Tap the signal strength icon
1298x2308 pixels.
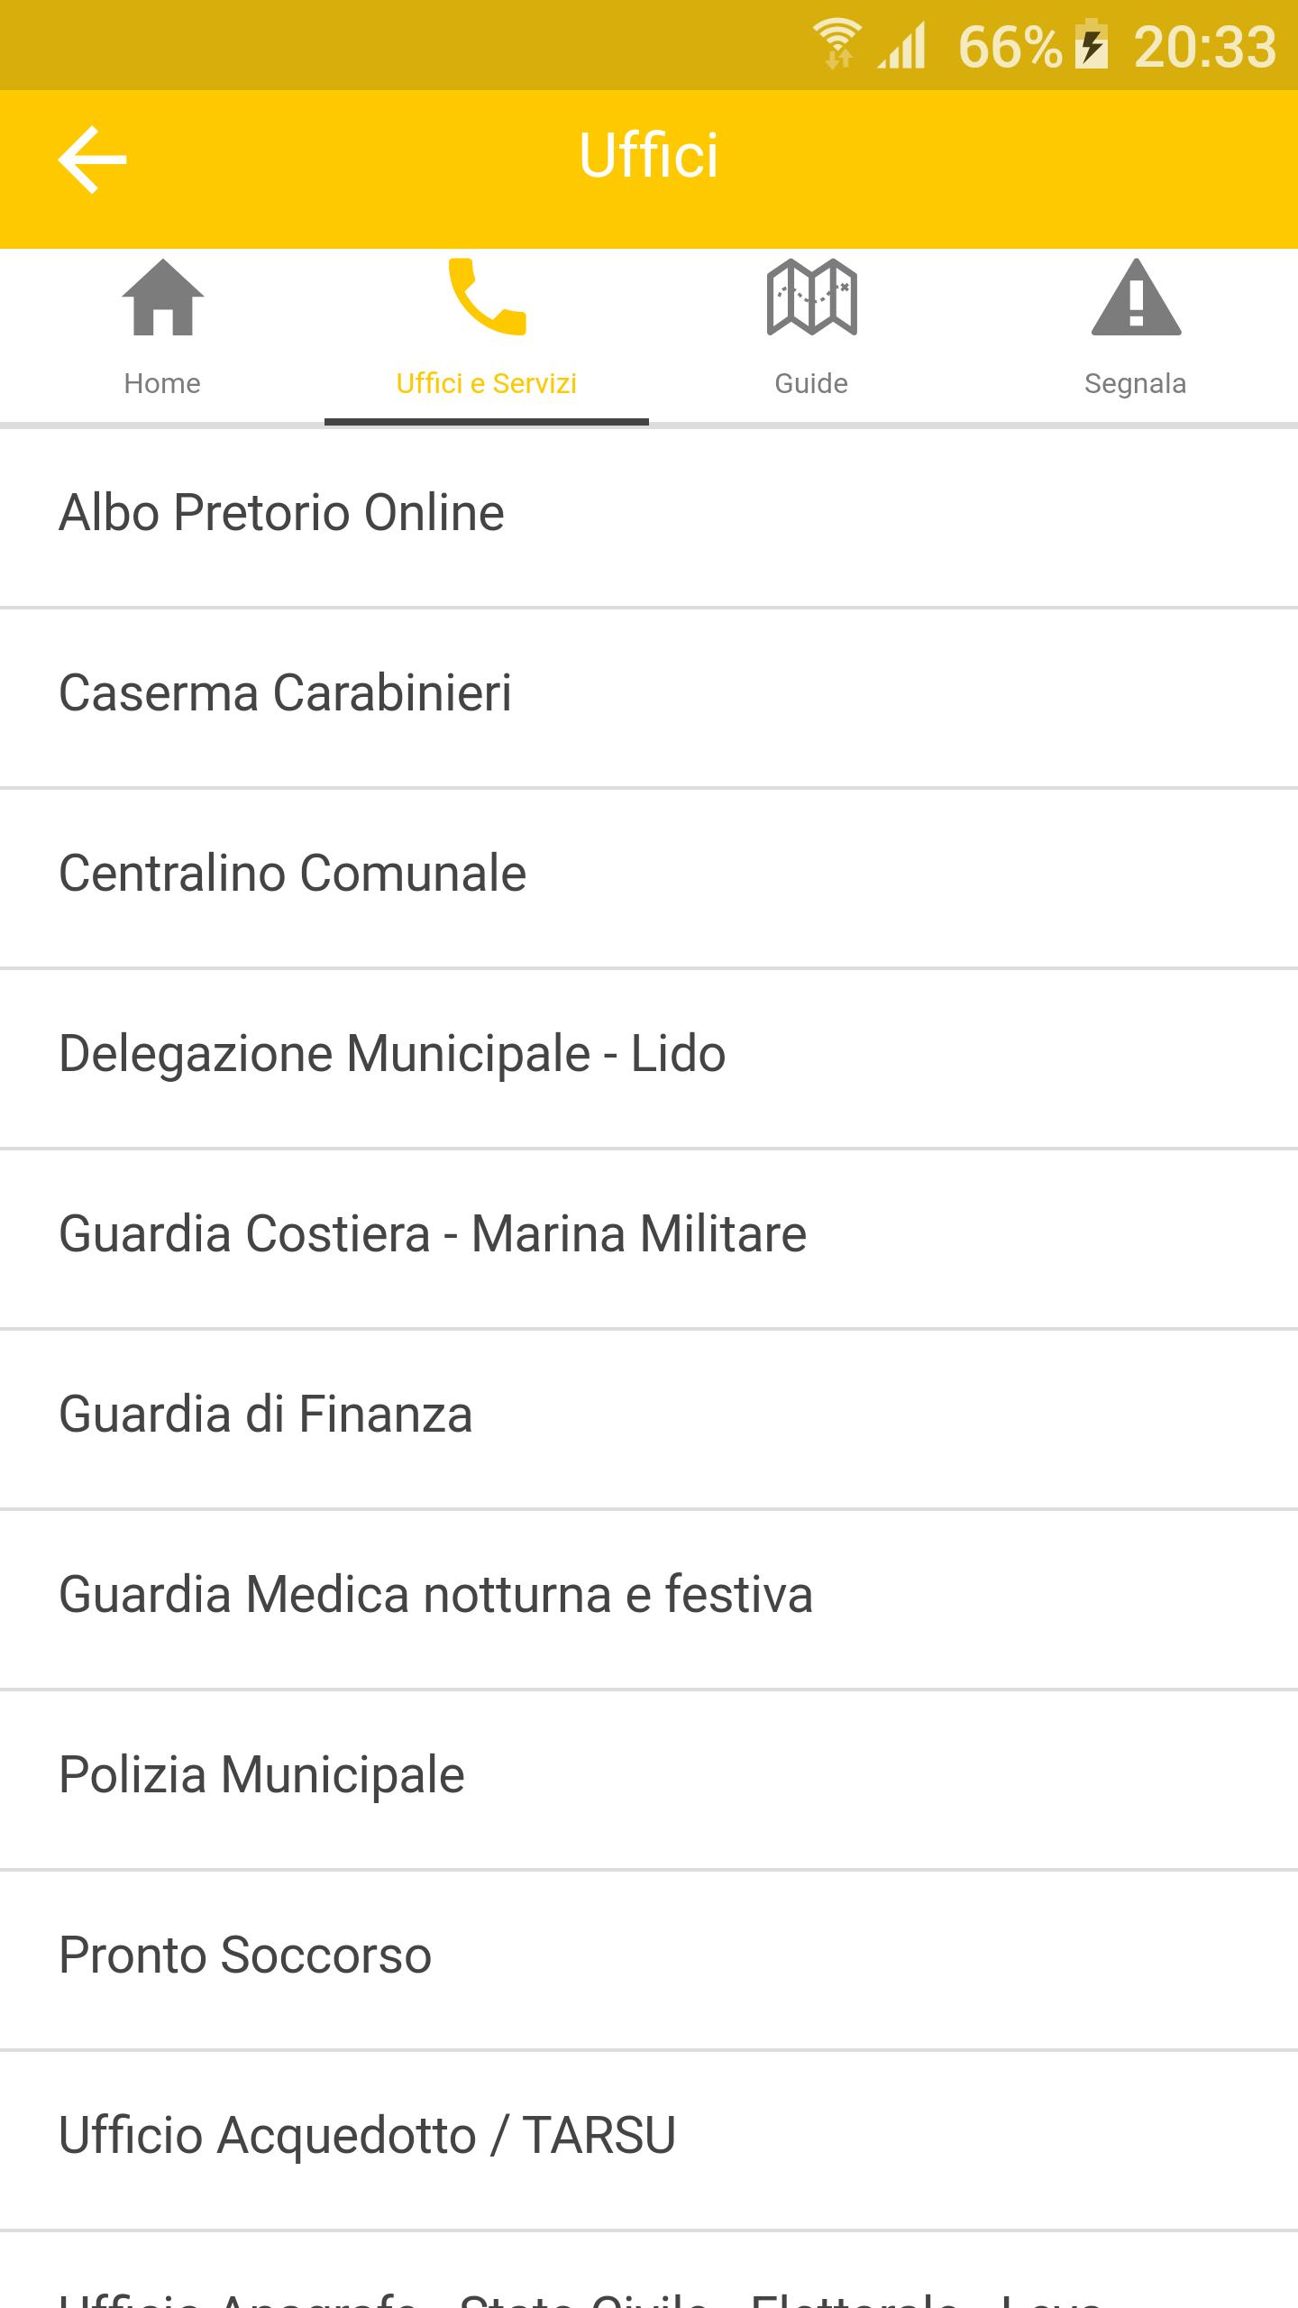(903, 45)
